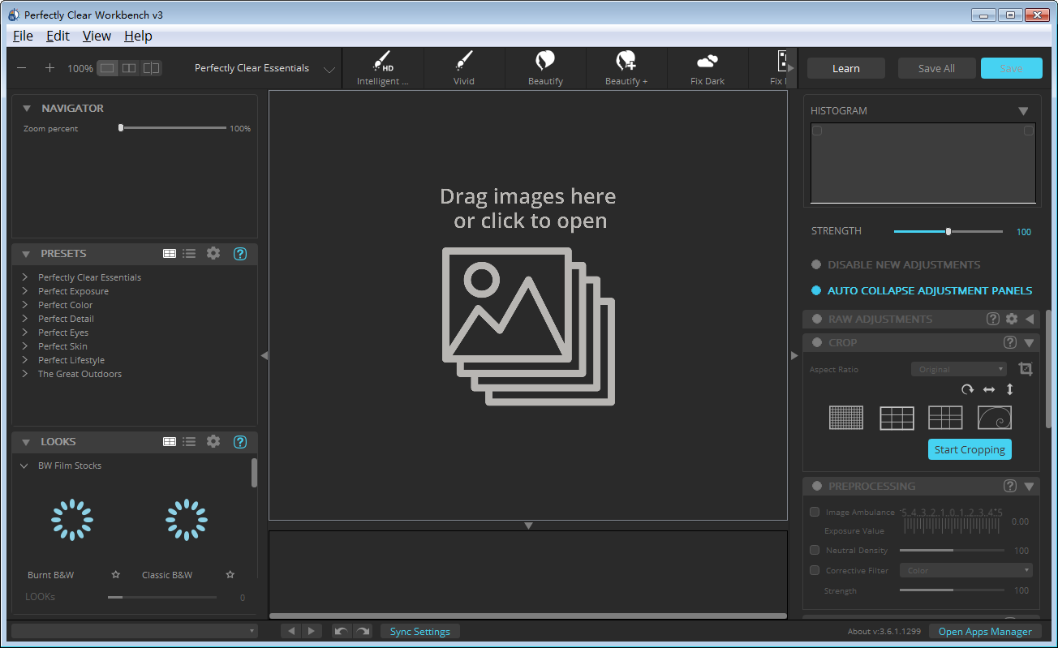Switch Looks panel to grid view
Viewport: 1058px width, 648px height.
(170, 441)
